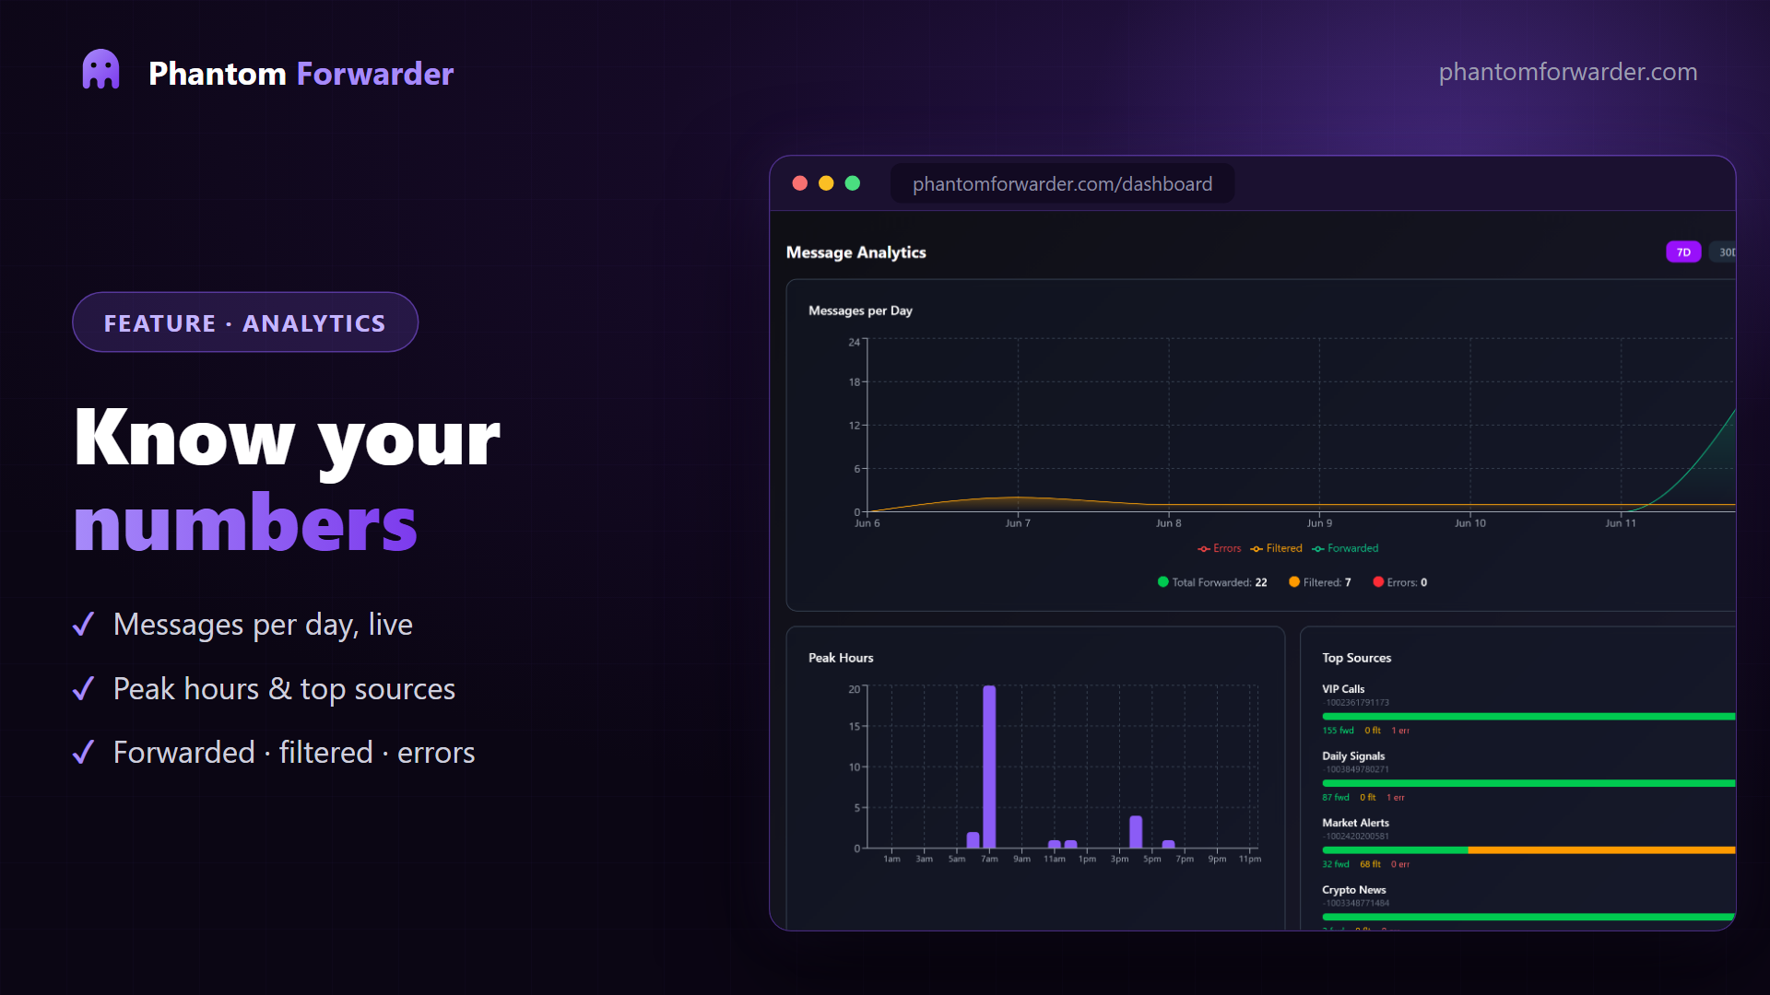This screenshot has width=1770, height=995.
Task: Click the VIP Calls green progress bar
Action: [1528, 716]
